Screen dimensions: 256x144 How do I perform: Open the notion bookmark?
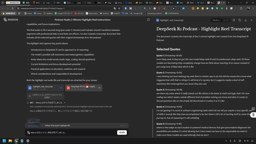coord(28,13)
